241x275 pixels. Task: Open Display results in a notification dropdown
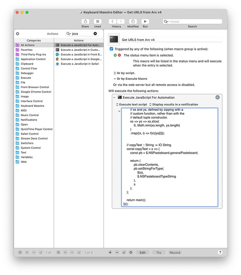174,104
